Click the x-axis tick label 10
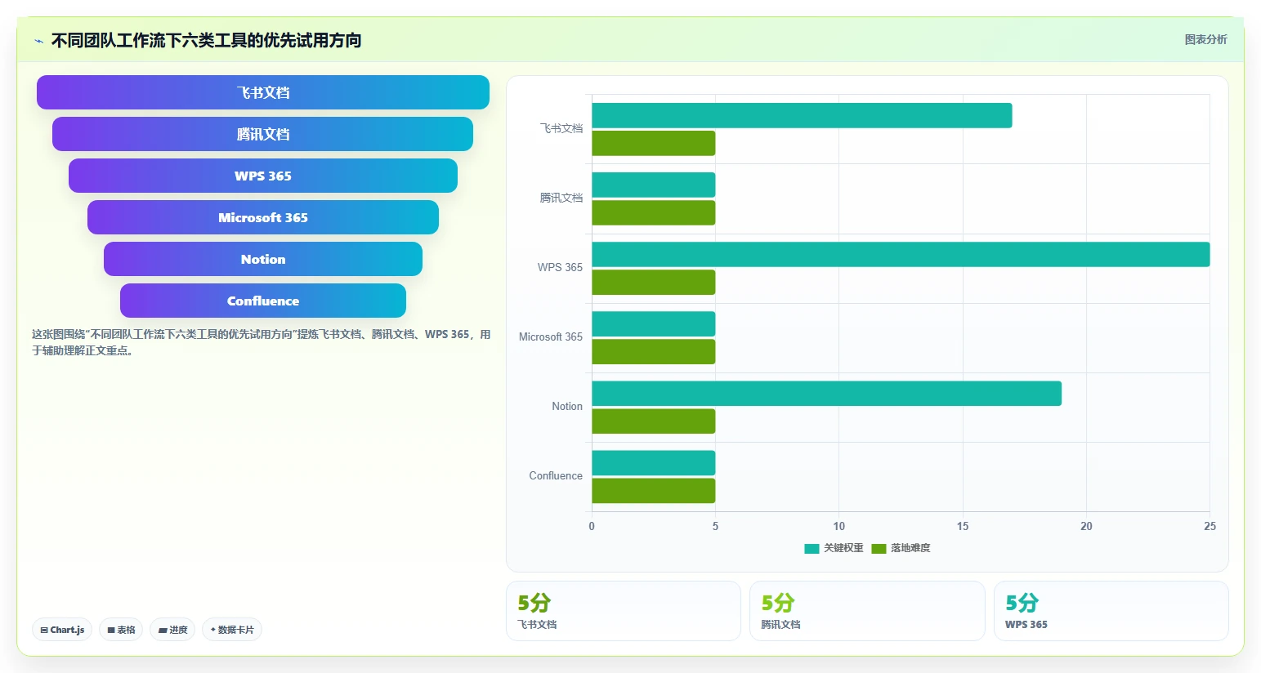Image resolution: width=1261 pixels, height=673 pixels. [839, 526]
